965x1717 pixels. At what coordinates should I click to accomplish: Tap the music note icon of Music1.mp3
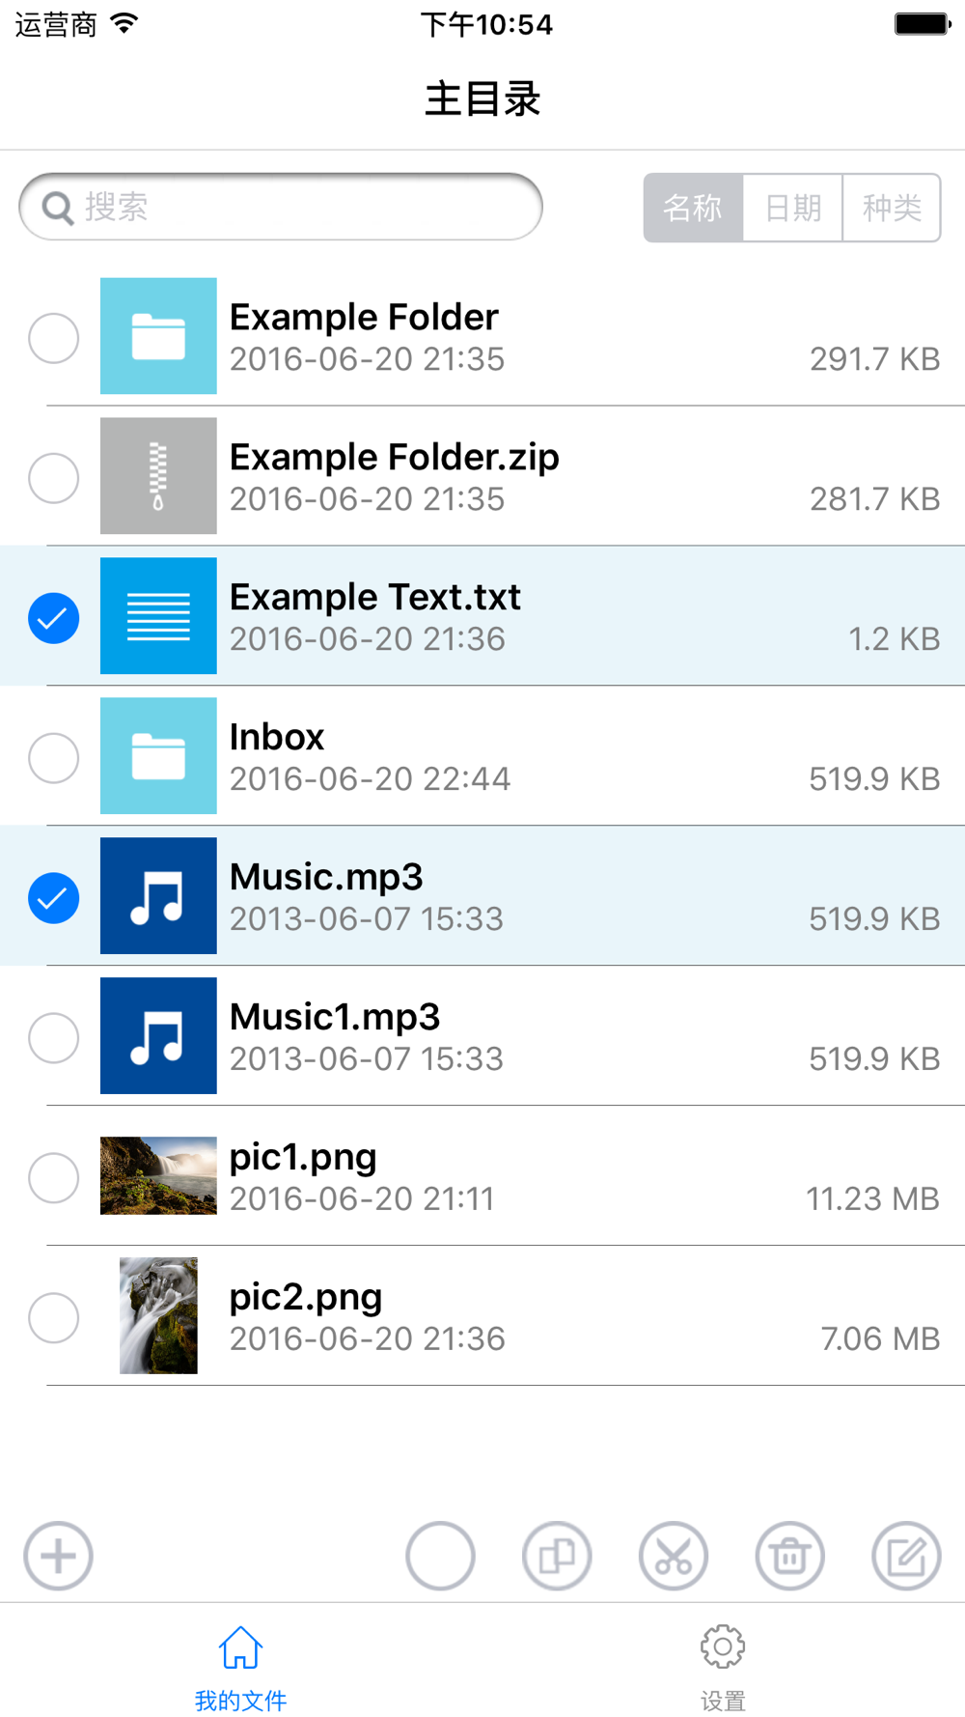point(158,1036)
